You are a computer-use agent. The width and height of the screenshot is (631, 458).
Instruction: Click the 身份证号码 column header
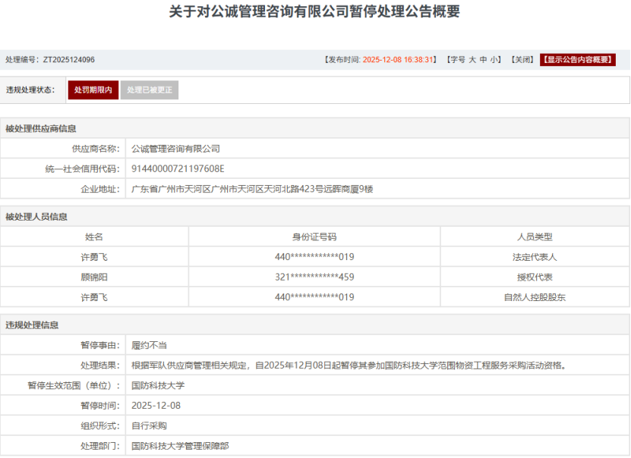pyautogui.click(x=314, y=237)
